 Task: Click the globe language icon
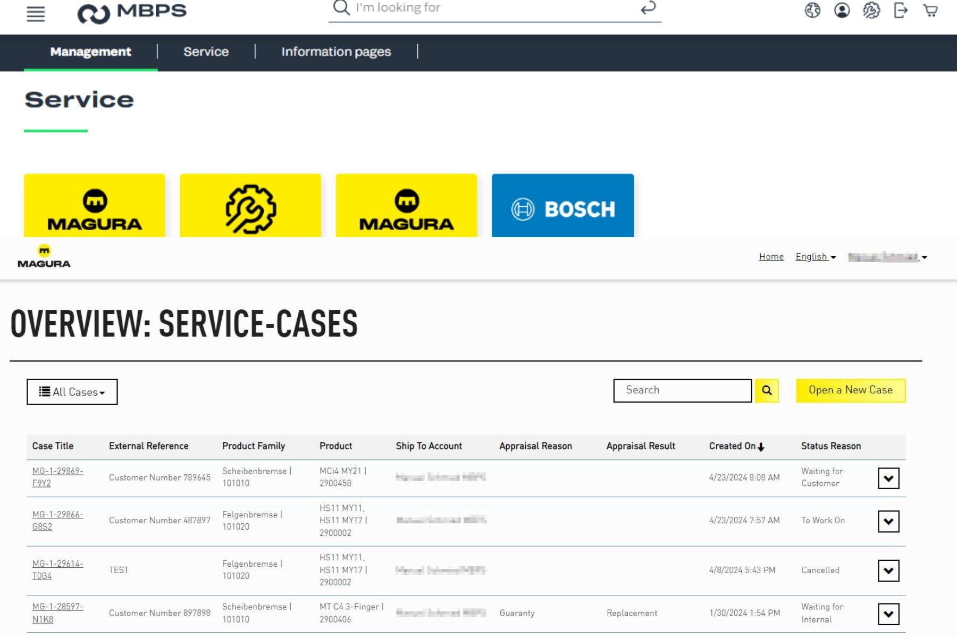click(x=811, y=10)
